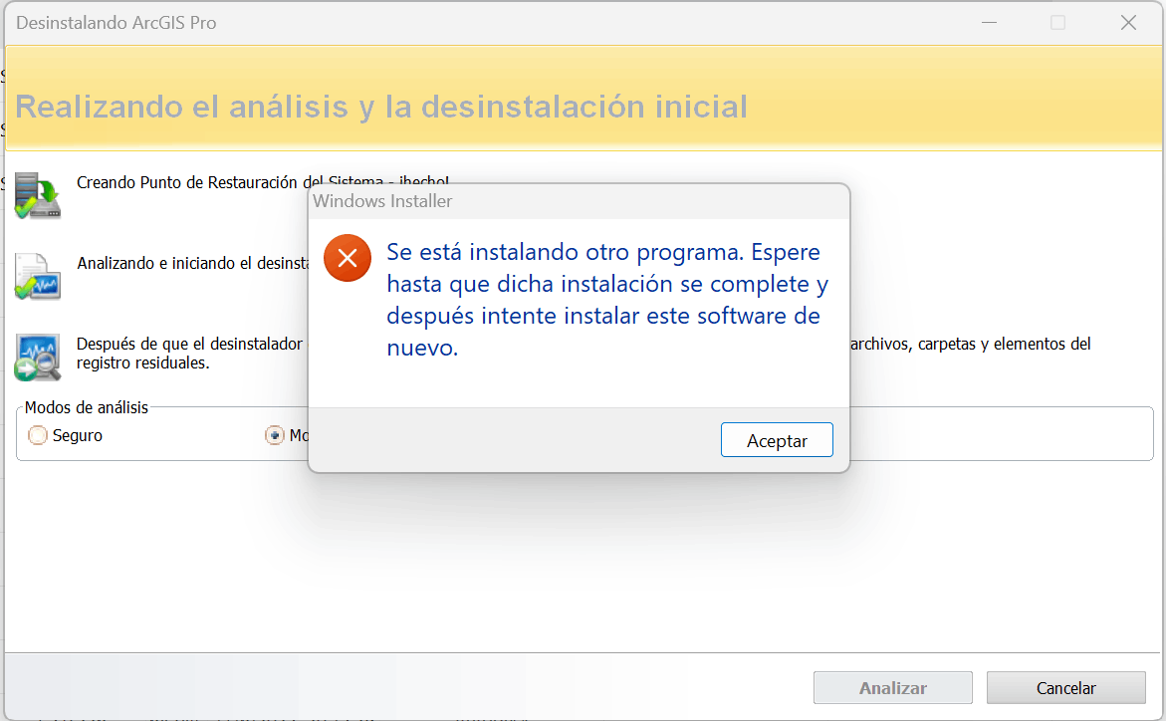Click the red error icon in dialog
This screenshot has width=1166, height=721.
tap(348, 258)
